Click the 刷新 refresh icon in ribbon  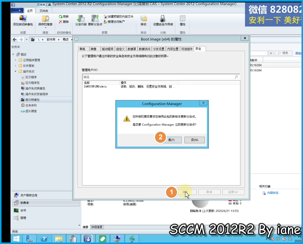click(60, 16)
